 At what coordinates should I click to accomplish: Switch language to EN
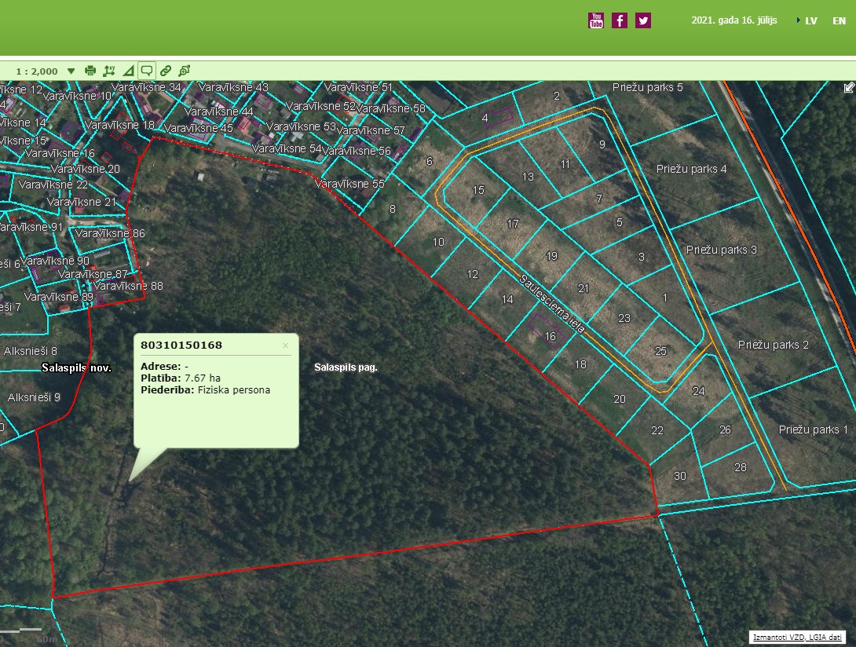(839, 21)
